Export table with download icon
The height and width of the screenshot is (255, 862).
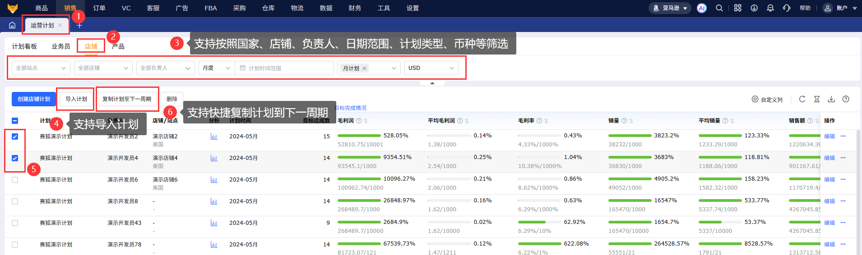(x=831, y=99)
